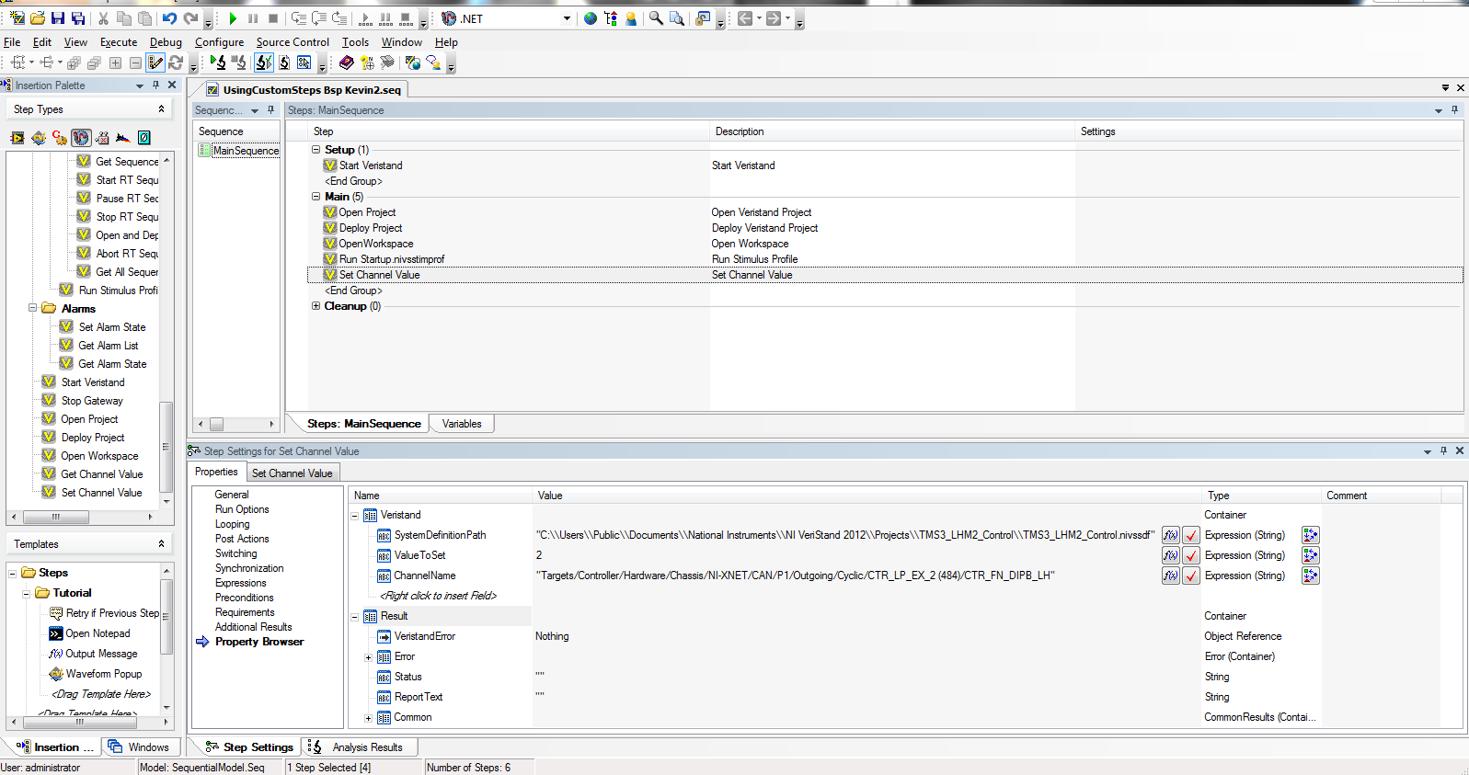Click the user login icon in the toolbar

631,18
